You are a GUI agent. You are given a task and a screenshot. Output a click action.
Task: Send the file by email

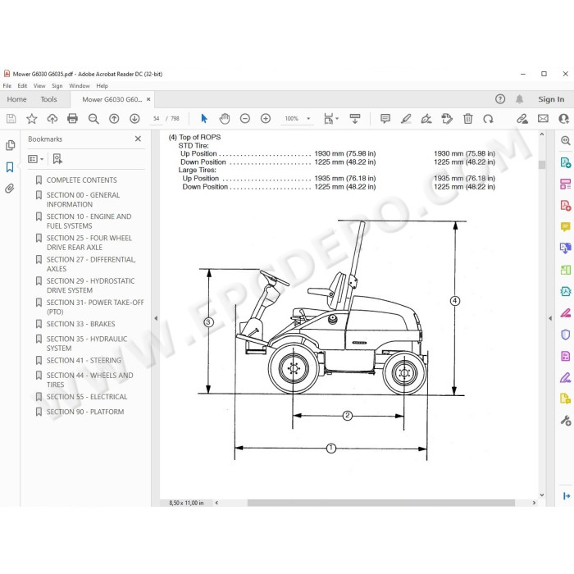click(x=543, y=119)
